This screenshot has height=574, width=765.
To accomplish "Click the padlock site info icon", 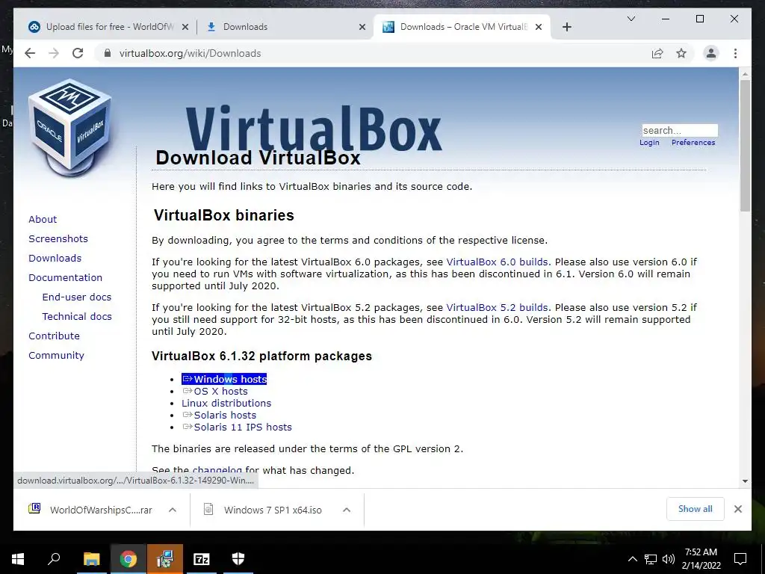I will [108, 53].
